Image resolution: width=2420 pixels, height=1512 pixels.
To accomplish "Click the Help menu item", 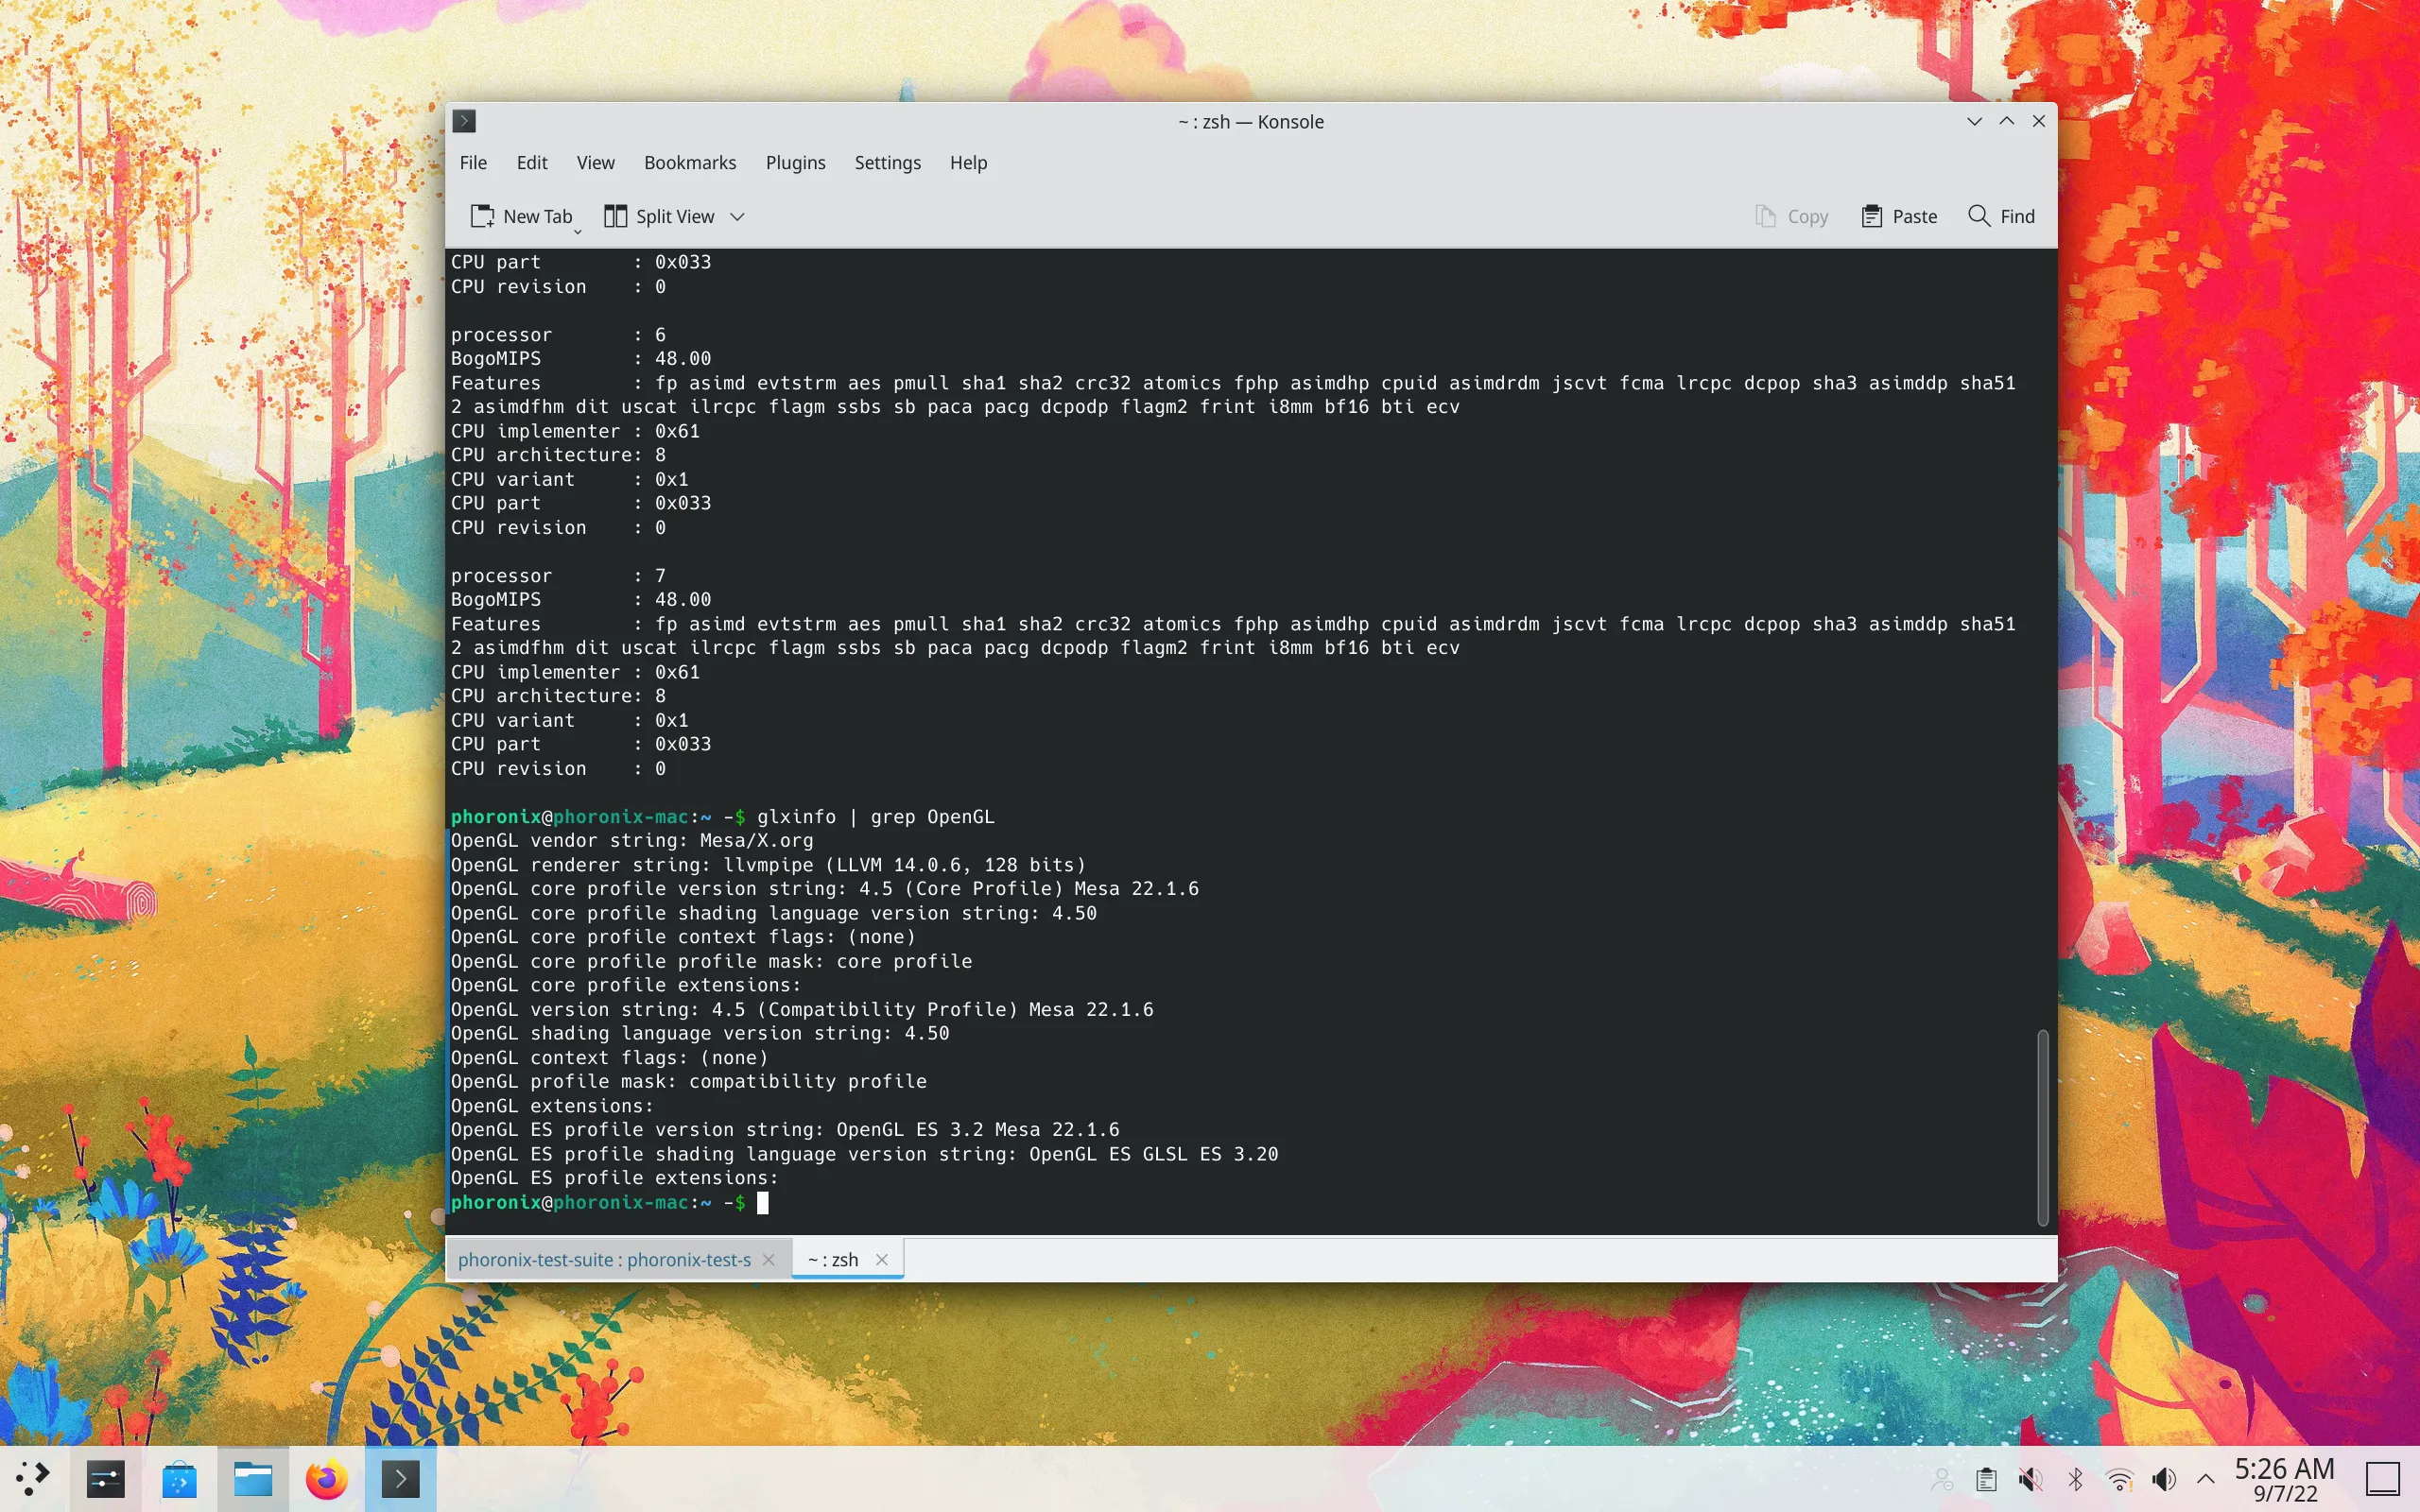I will pyautogui.click(x=967, y=162).
